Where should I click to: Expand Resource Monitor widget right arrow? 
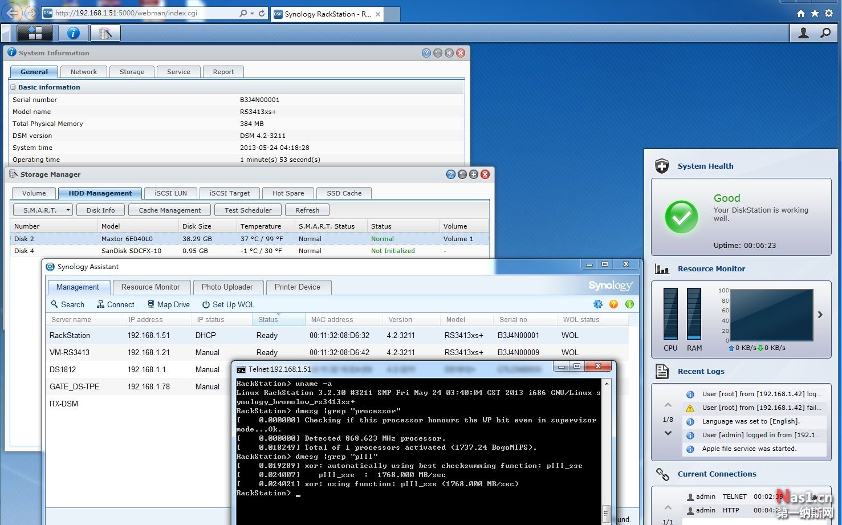pos(820,315)
